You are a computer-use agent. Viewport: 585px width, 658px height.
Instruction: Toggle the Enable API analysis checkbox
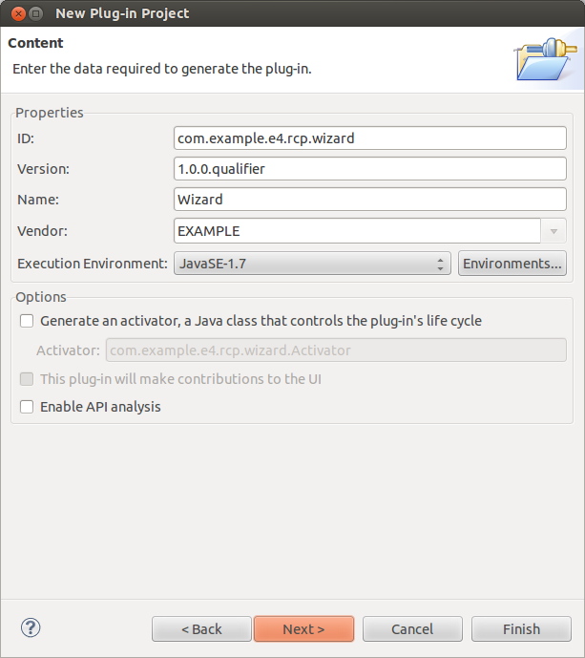tap(27, 407)
